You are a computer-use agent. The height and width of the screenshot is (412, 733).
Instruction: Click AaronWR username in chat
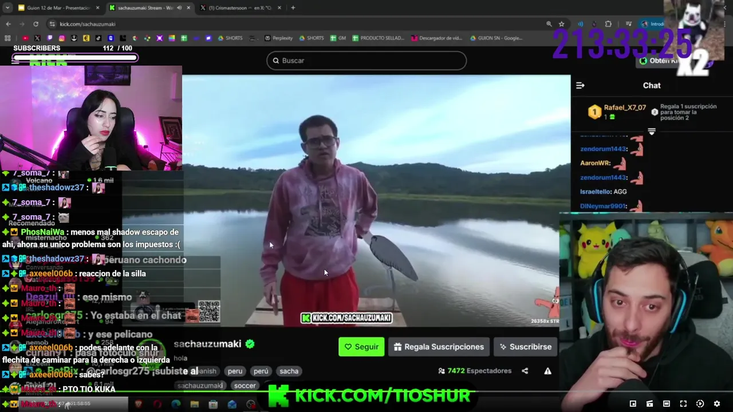(595, 163)
